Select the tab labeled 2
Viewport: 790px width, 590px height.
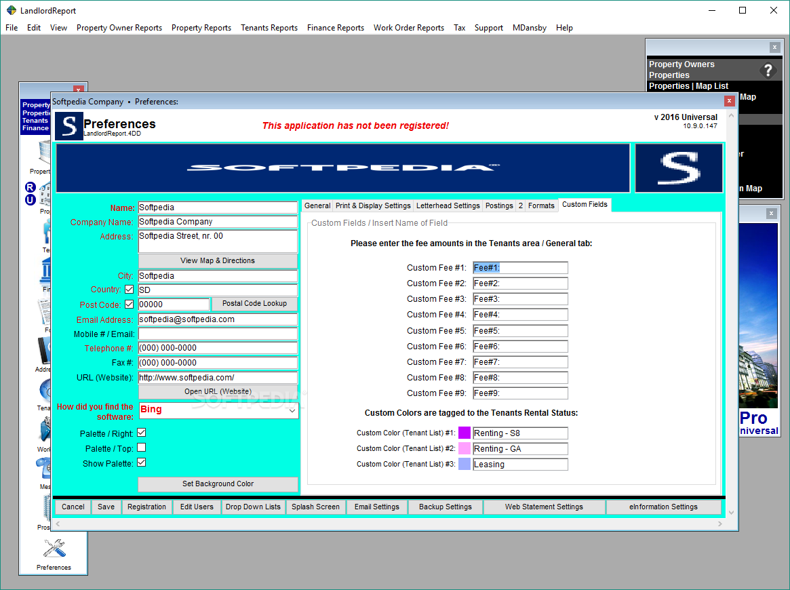coord(521,205)
